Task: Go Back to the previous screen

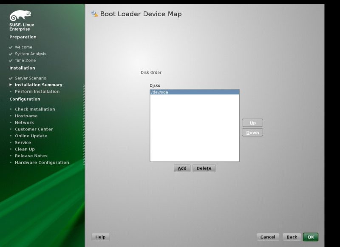Action: coord(292,237)
